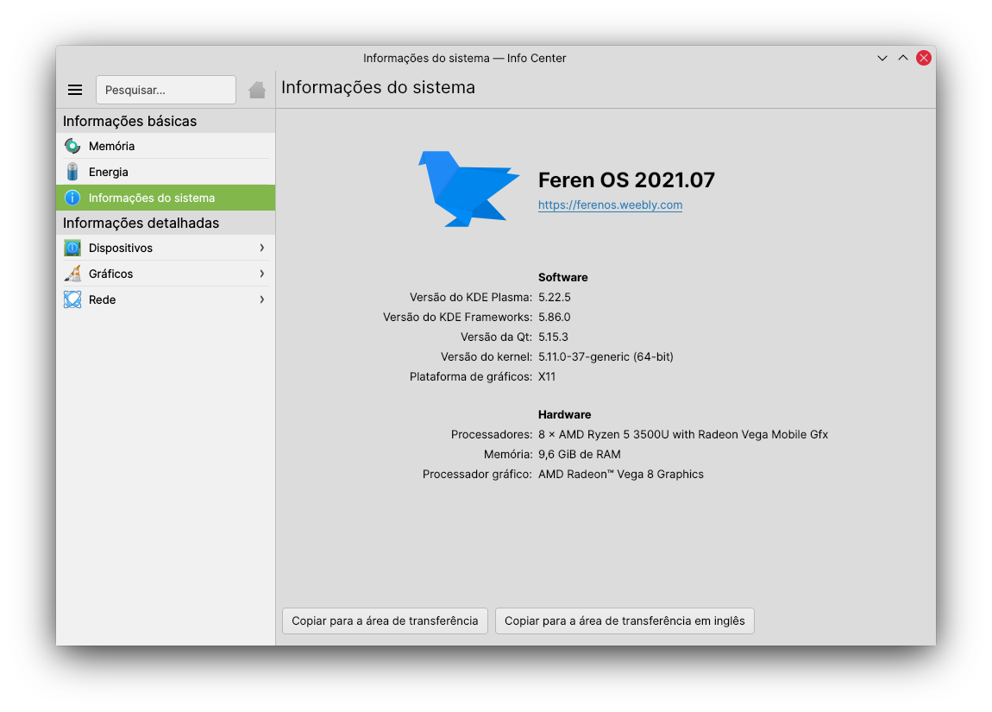
Task: Click the Energia battery icon
Action: pyautogui.click(x=72, y=172)
